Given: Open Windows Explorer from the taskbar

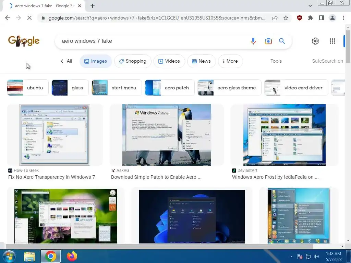Looking at the screenshot, I should 29,256.
